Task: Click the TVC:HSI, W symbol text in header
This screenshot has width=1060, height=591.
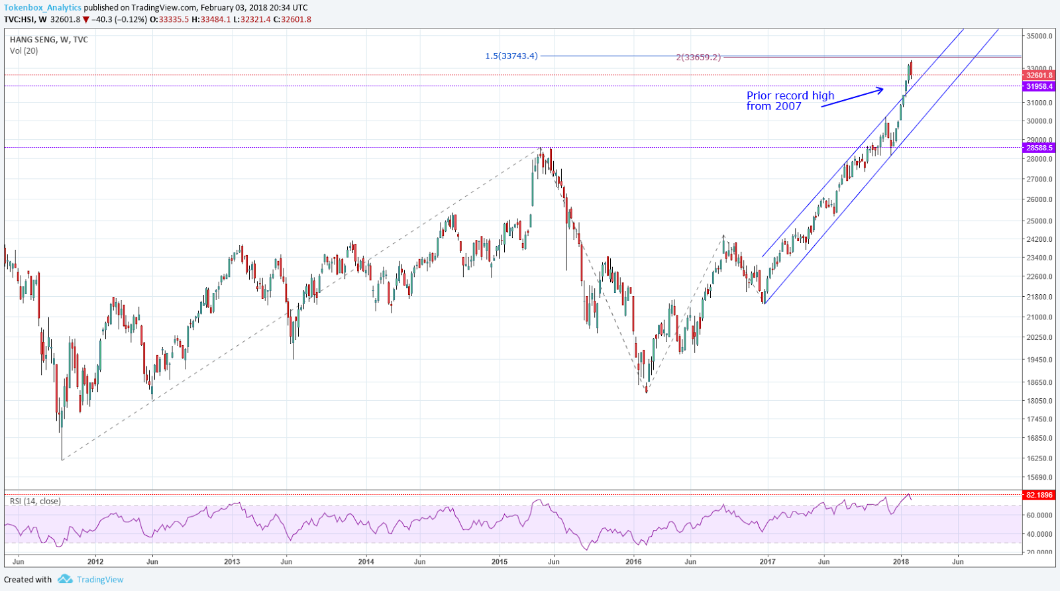Action: coord(25,19)
